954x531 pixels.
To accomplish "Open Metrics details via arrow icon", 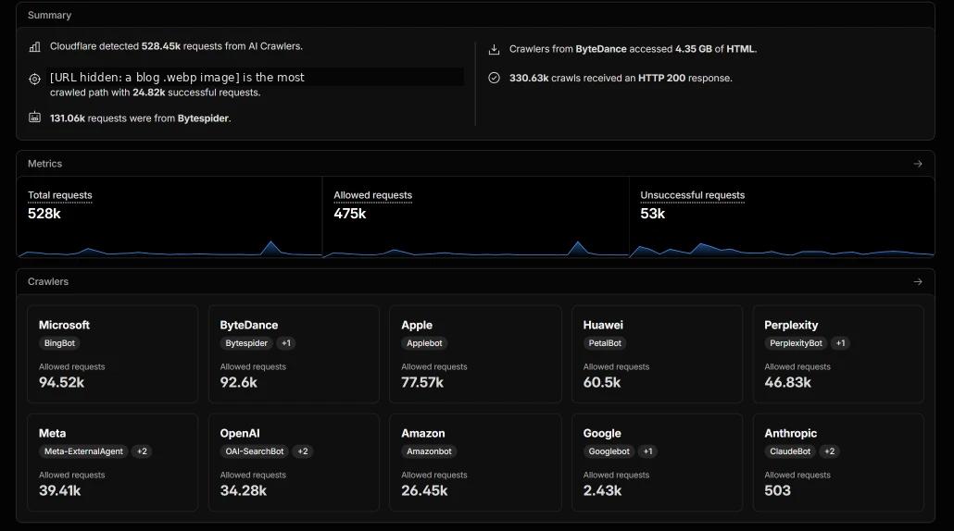I will point(918,164).
